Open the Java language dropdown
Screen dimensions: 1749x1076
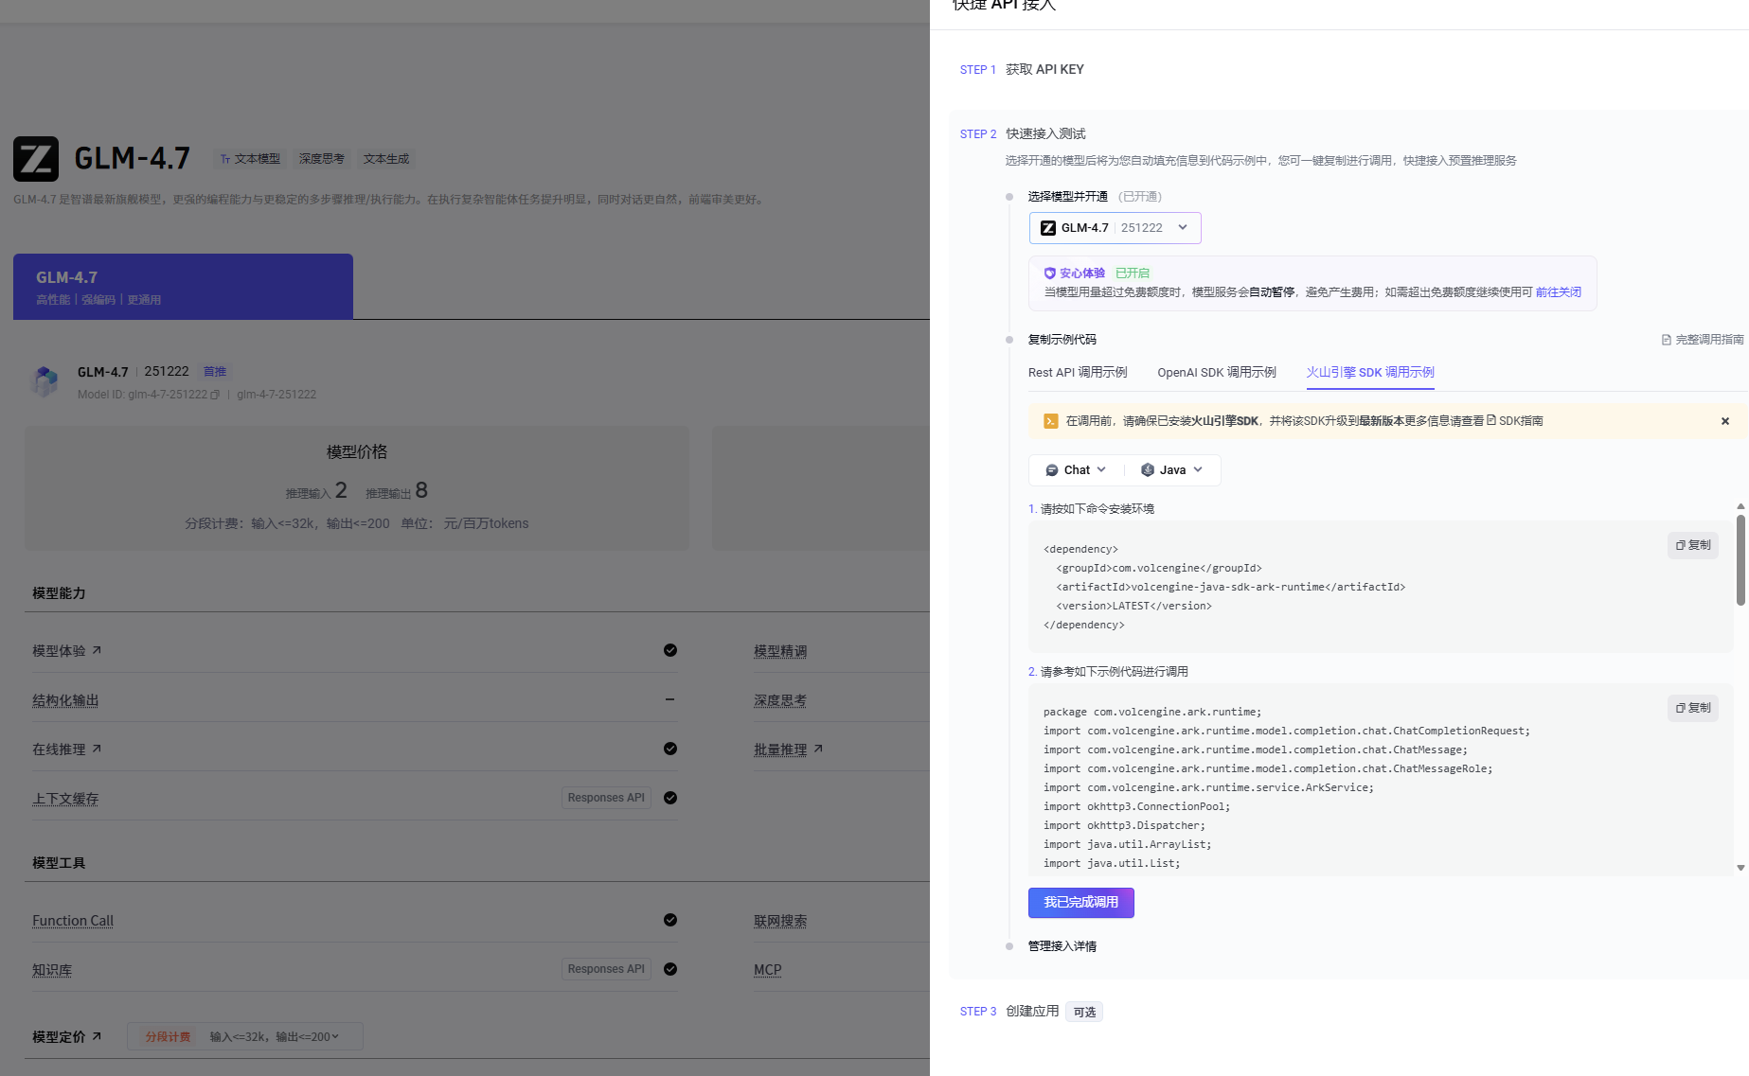pyautogui.click(x=1172, y=470)
